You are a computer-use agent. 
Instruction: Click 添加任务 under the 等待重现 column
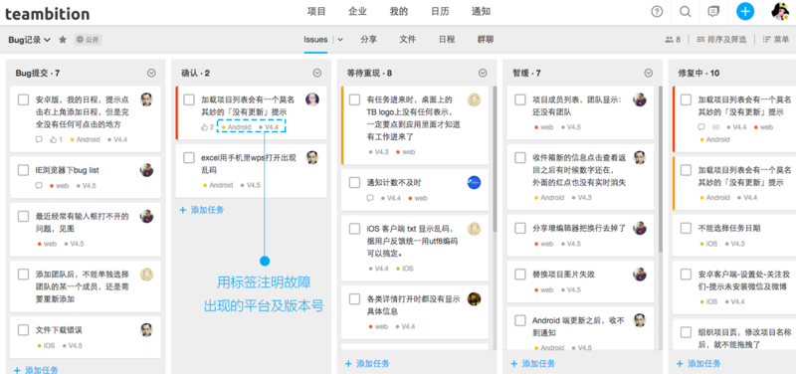pyautogui.click(x=367, y=363)
